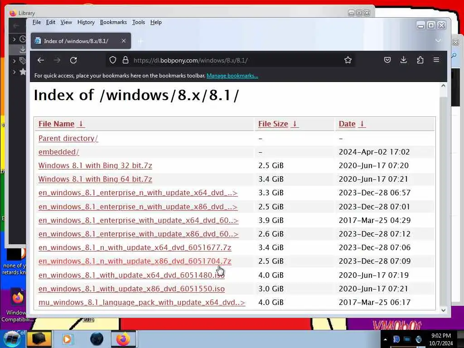
Task: Show hidden system tray icons
Action: tap(385, 339)
